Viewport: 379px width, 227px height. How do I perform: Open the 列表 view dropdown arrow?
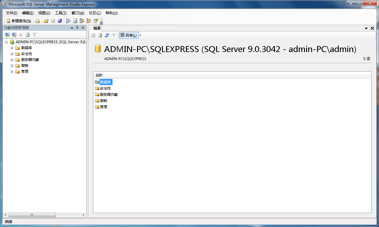coord(139,35)
